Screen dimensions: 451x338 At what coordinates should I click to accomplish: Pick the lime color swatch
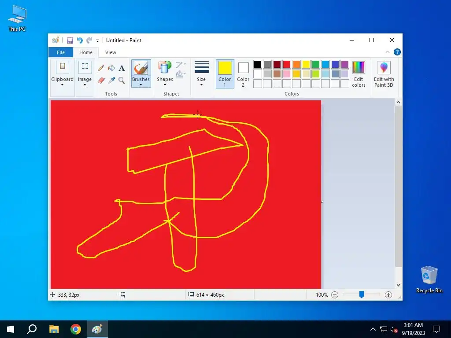pos(316,74)
